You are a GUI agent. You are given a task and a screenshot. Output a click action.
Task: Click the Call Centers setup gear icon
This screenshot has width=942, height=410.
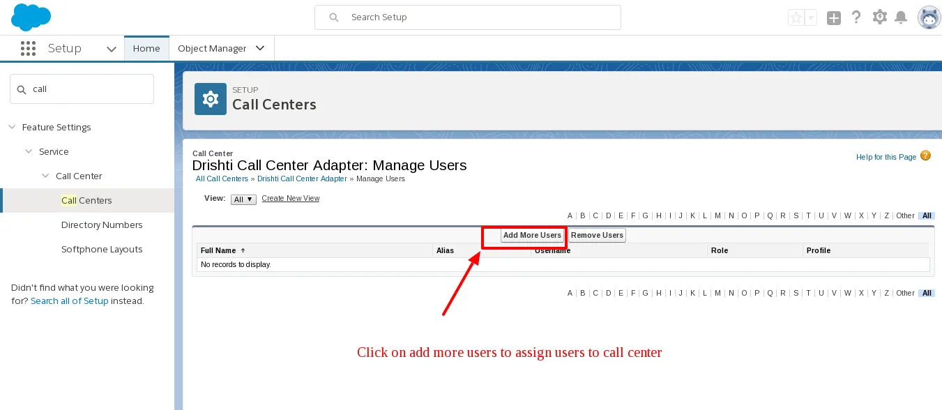[x=210, y=99]
